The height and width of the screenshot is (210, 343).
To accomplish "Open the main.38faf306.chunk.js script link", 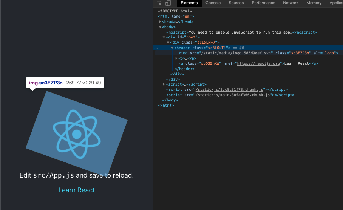I will [x=233, y=95].
